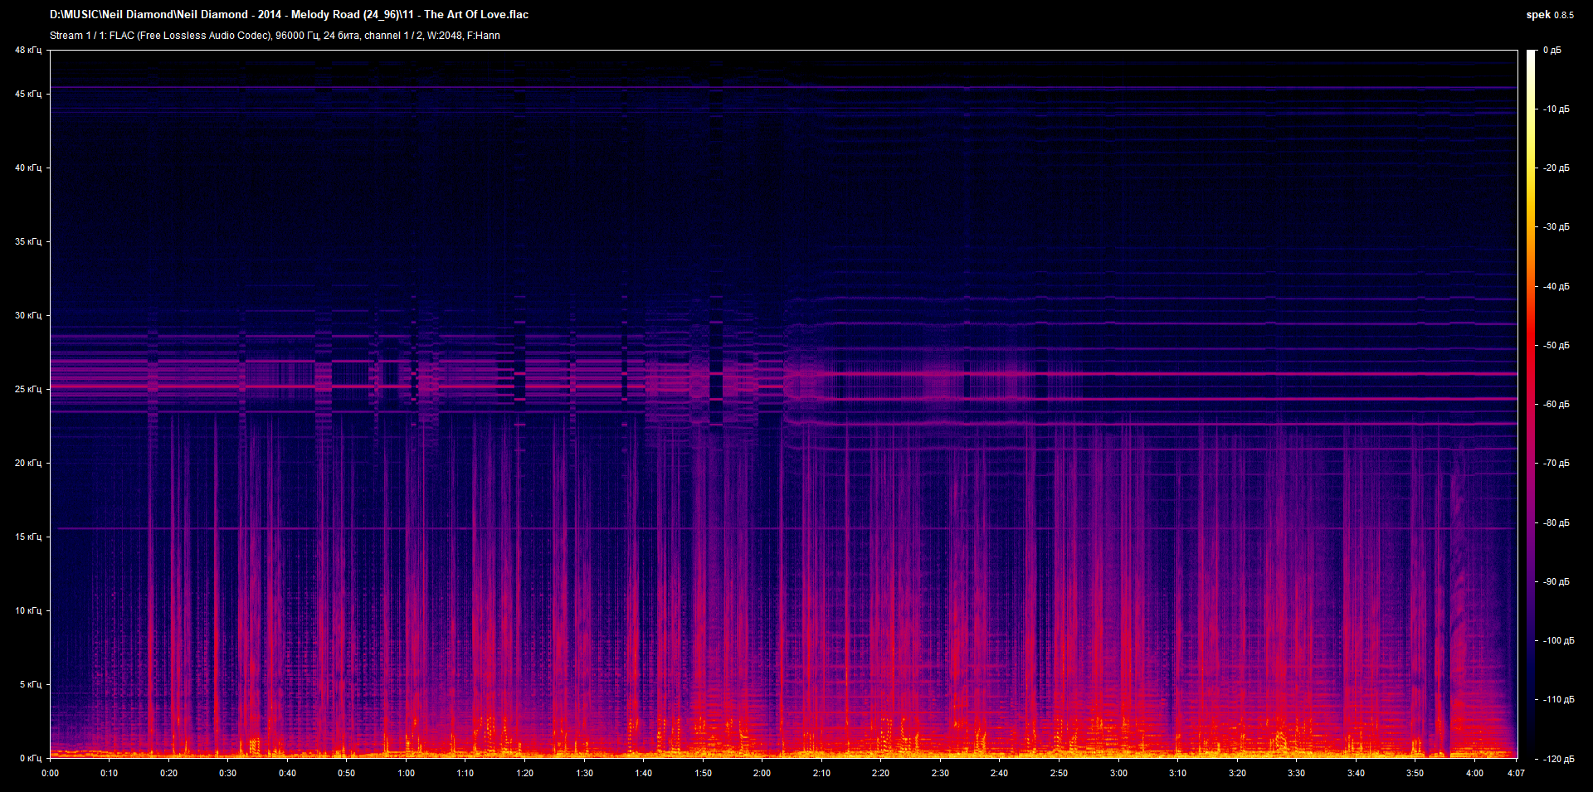Viewport: 1593px width, 792px height.
Task: Click the file path title for The Art Of Love.flac
Action: (x=290, y=14)
